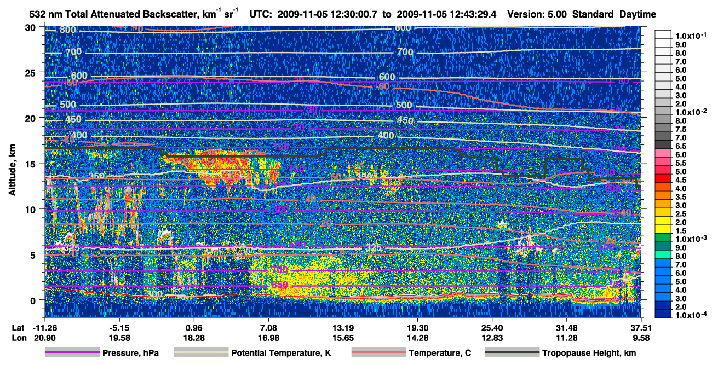Click the longitude value '11.28'
712x365 pixels.
point(566,338)
